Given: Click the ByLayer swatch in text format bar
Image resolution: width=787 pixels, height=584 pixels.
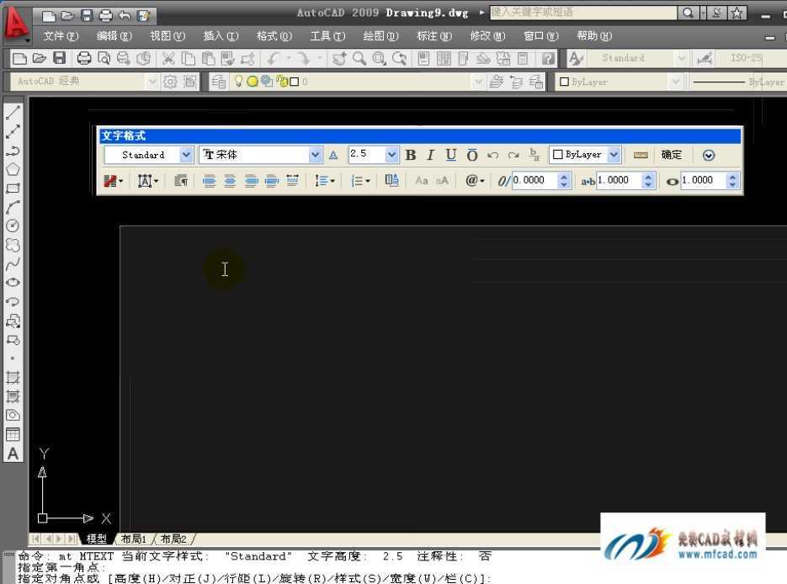Looking at the screenshot, I should coord(557,155).
